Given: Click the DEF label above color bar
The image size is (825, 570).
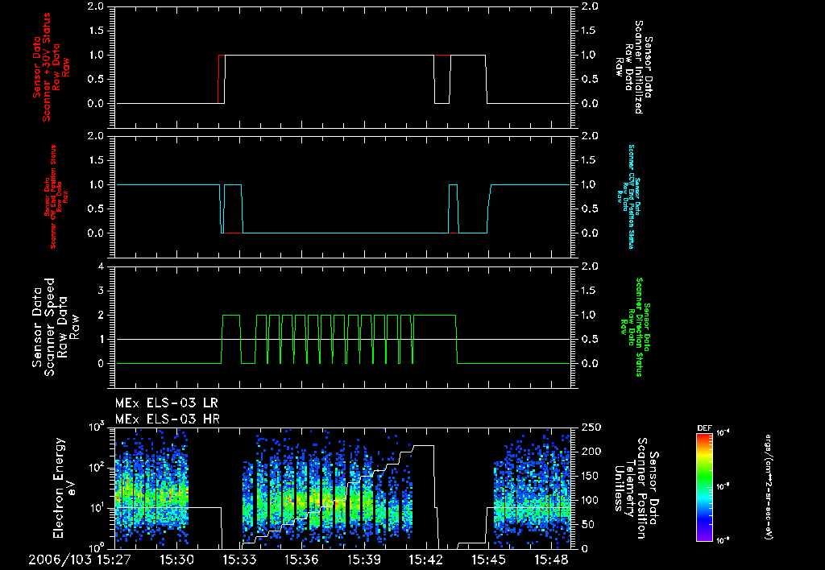Looking at the screenshot, I should (x=704, y=428).
